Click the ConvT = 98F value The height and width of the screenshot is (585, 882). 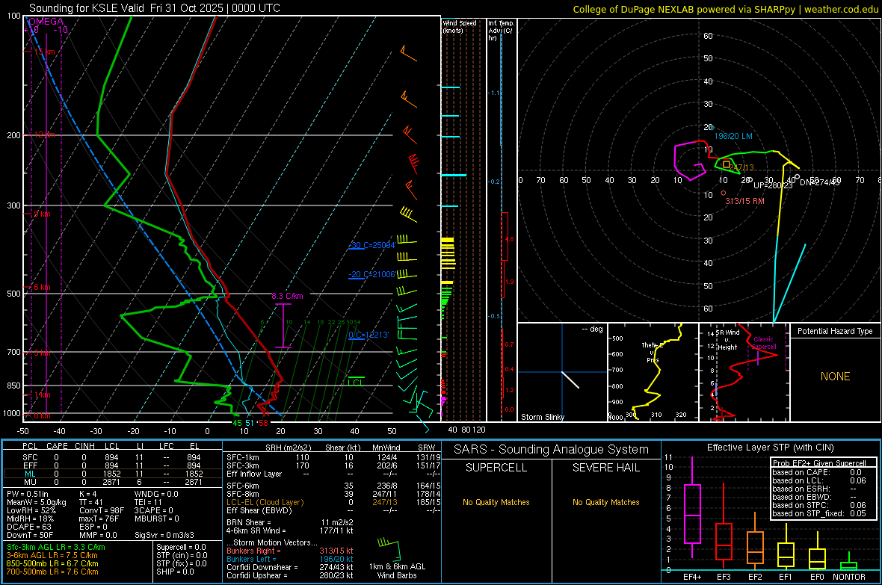pos(102,510)
